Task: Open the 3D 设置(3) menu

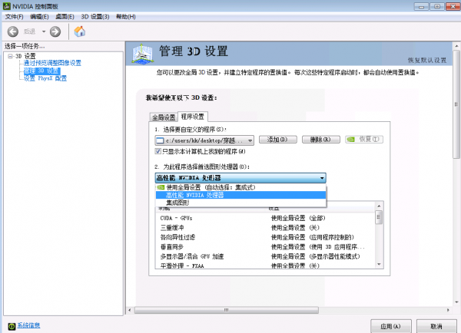Action: (x=95, y=17)
